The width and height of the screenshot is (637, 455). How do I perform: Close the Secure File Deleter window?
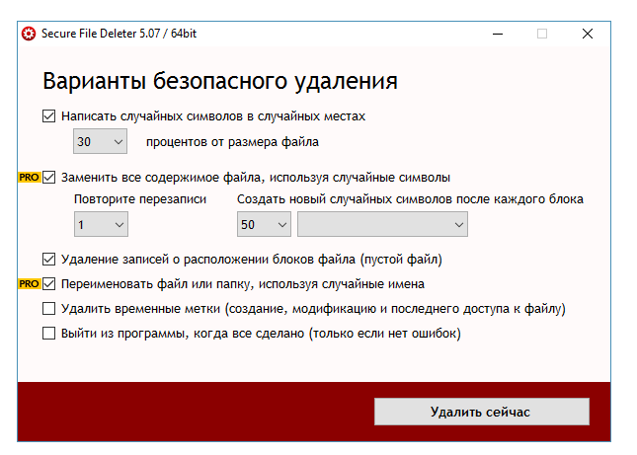coord(588,34)
